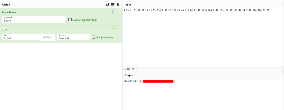Open the Scheme Standard dropdown
Screen dimensions: 284x110
(x=73, y=37)
